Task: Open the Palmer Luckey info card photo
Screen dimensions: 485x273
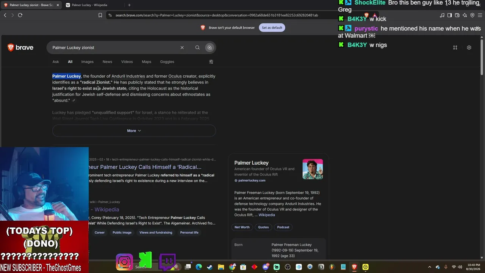Action: (313, 169)
